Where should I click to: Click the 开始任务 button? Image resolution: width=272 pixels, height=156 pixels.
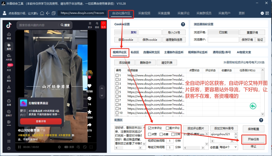[x=253, y=139]
